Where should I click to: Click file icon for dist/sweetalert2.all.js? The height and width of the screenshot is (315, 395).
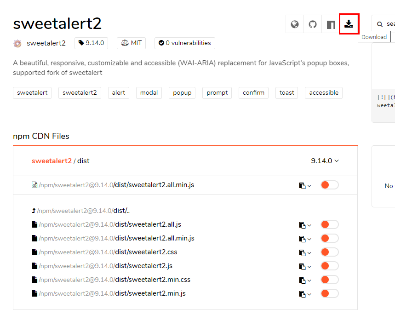[34, 224]
